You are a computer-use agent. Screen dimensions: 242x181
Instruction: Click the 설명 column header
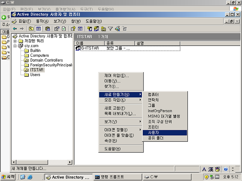158,43
